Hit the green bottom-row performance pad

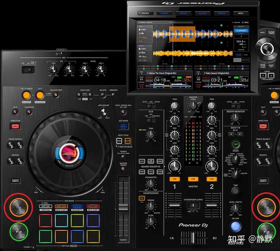(45, 237)
